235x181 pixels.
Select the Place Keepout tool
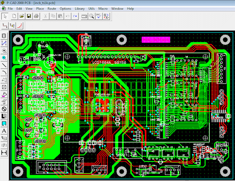(x=4, y=109)
